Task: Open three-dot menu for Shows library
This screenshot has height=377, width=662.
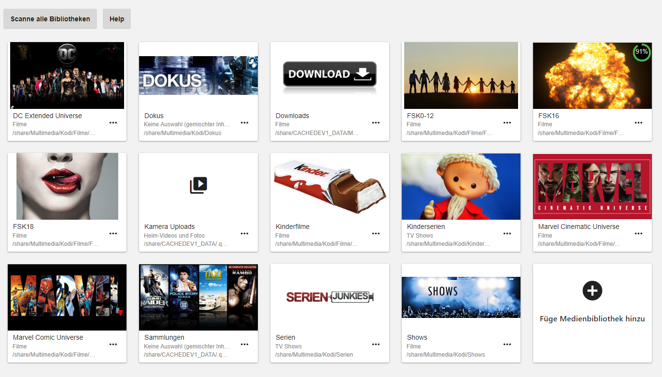Action: (x=507, y=345)
